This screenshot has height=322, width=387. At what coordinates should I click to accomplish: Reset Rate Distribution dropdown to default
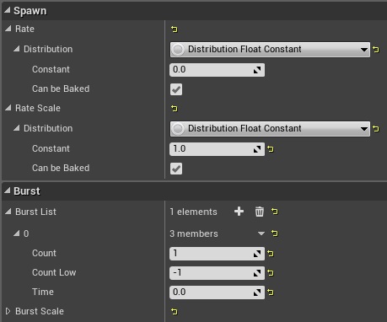coord(376,50)
